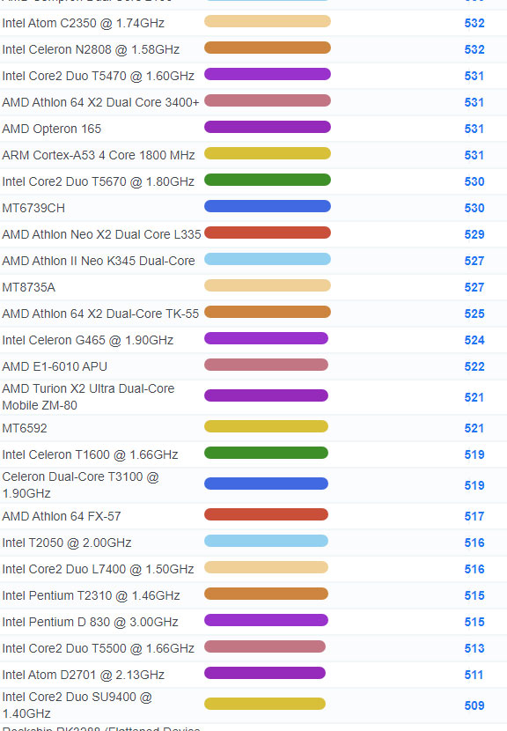
Task: Click the score 513 for Core2 Duo T5500
Action: [x=474, y=648]
